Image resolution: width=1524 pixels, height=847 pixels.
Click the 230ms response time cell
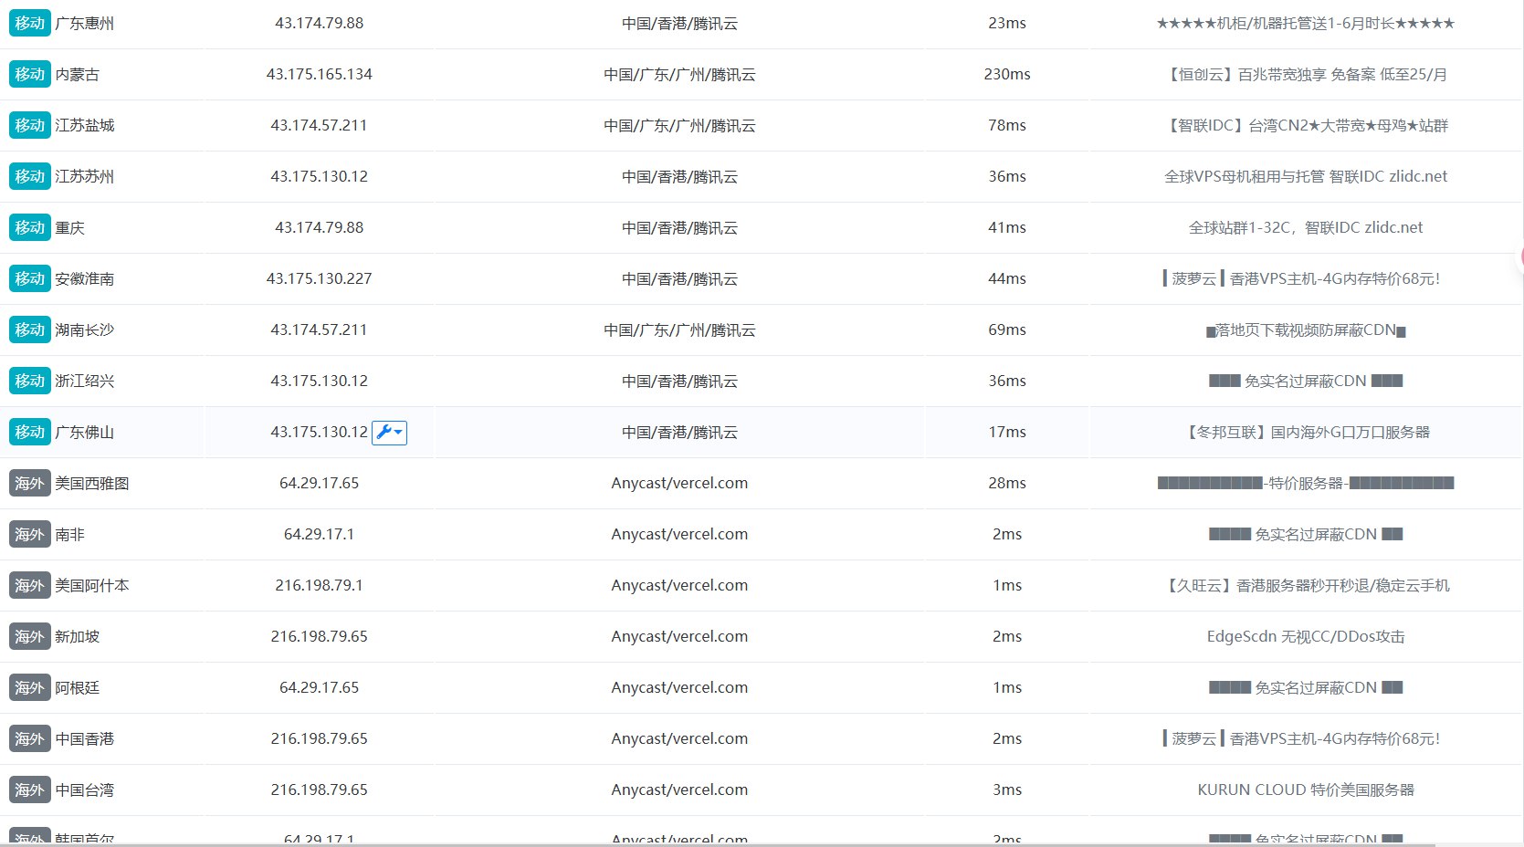pos(1006,75)
